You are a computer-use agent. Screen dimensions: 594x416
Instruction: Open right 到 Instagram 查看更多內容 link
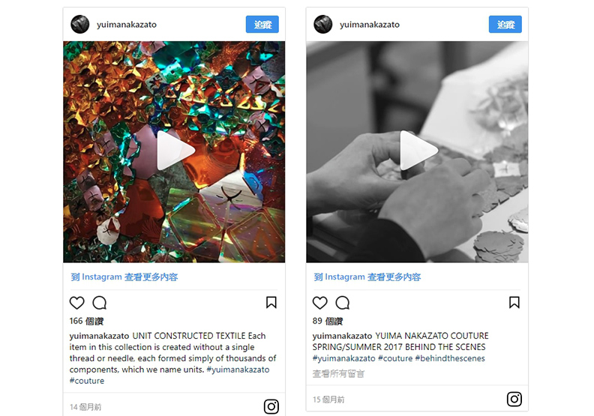[367, 277]
